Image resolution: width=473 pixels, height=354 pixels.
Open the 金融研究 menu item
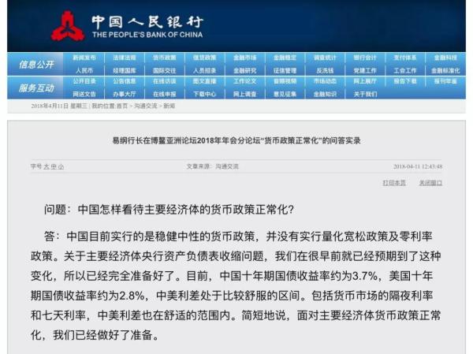point(244,71)
